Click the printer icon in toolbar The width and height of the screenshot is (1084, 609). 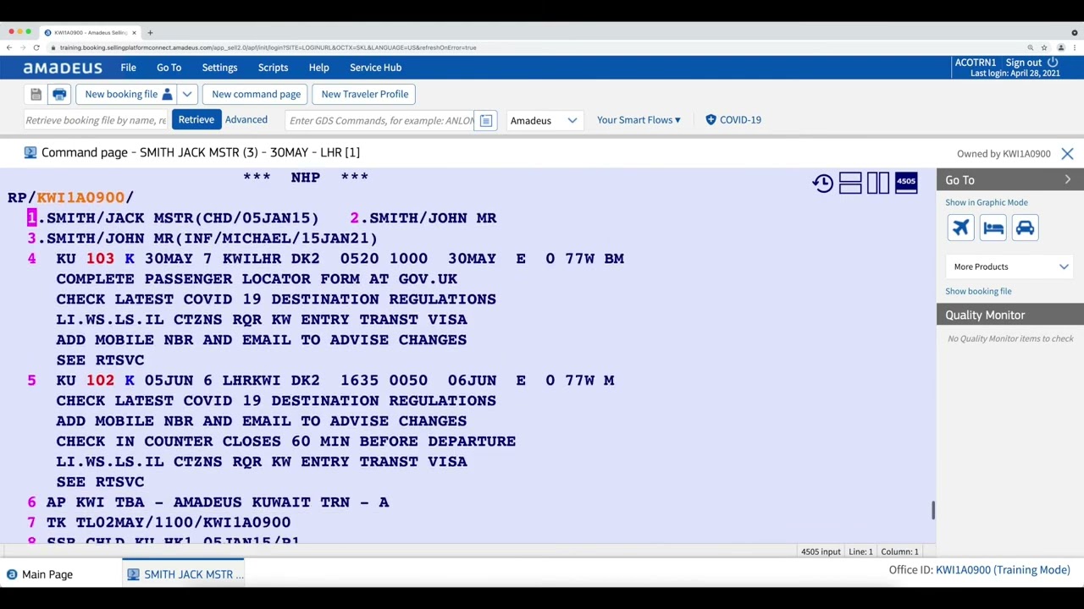pos(59,95)
